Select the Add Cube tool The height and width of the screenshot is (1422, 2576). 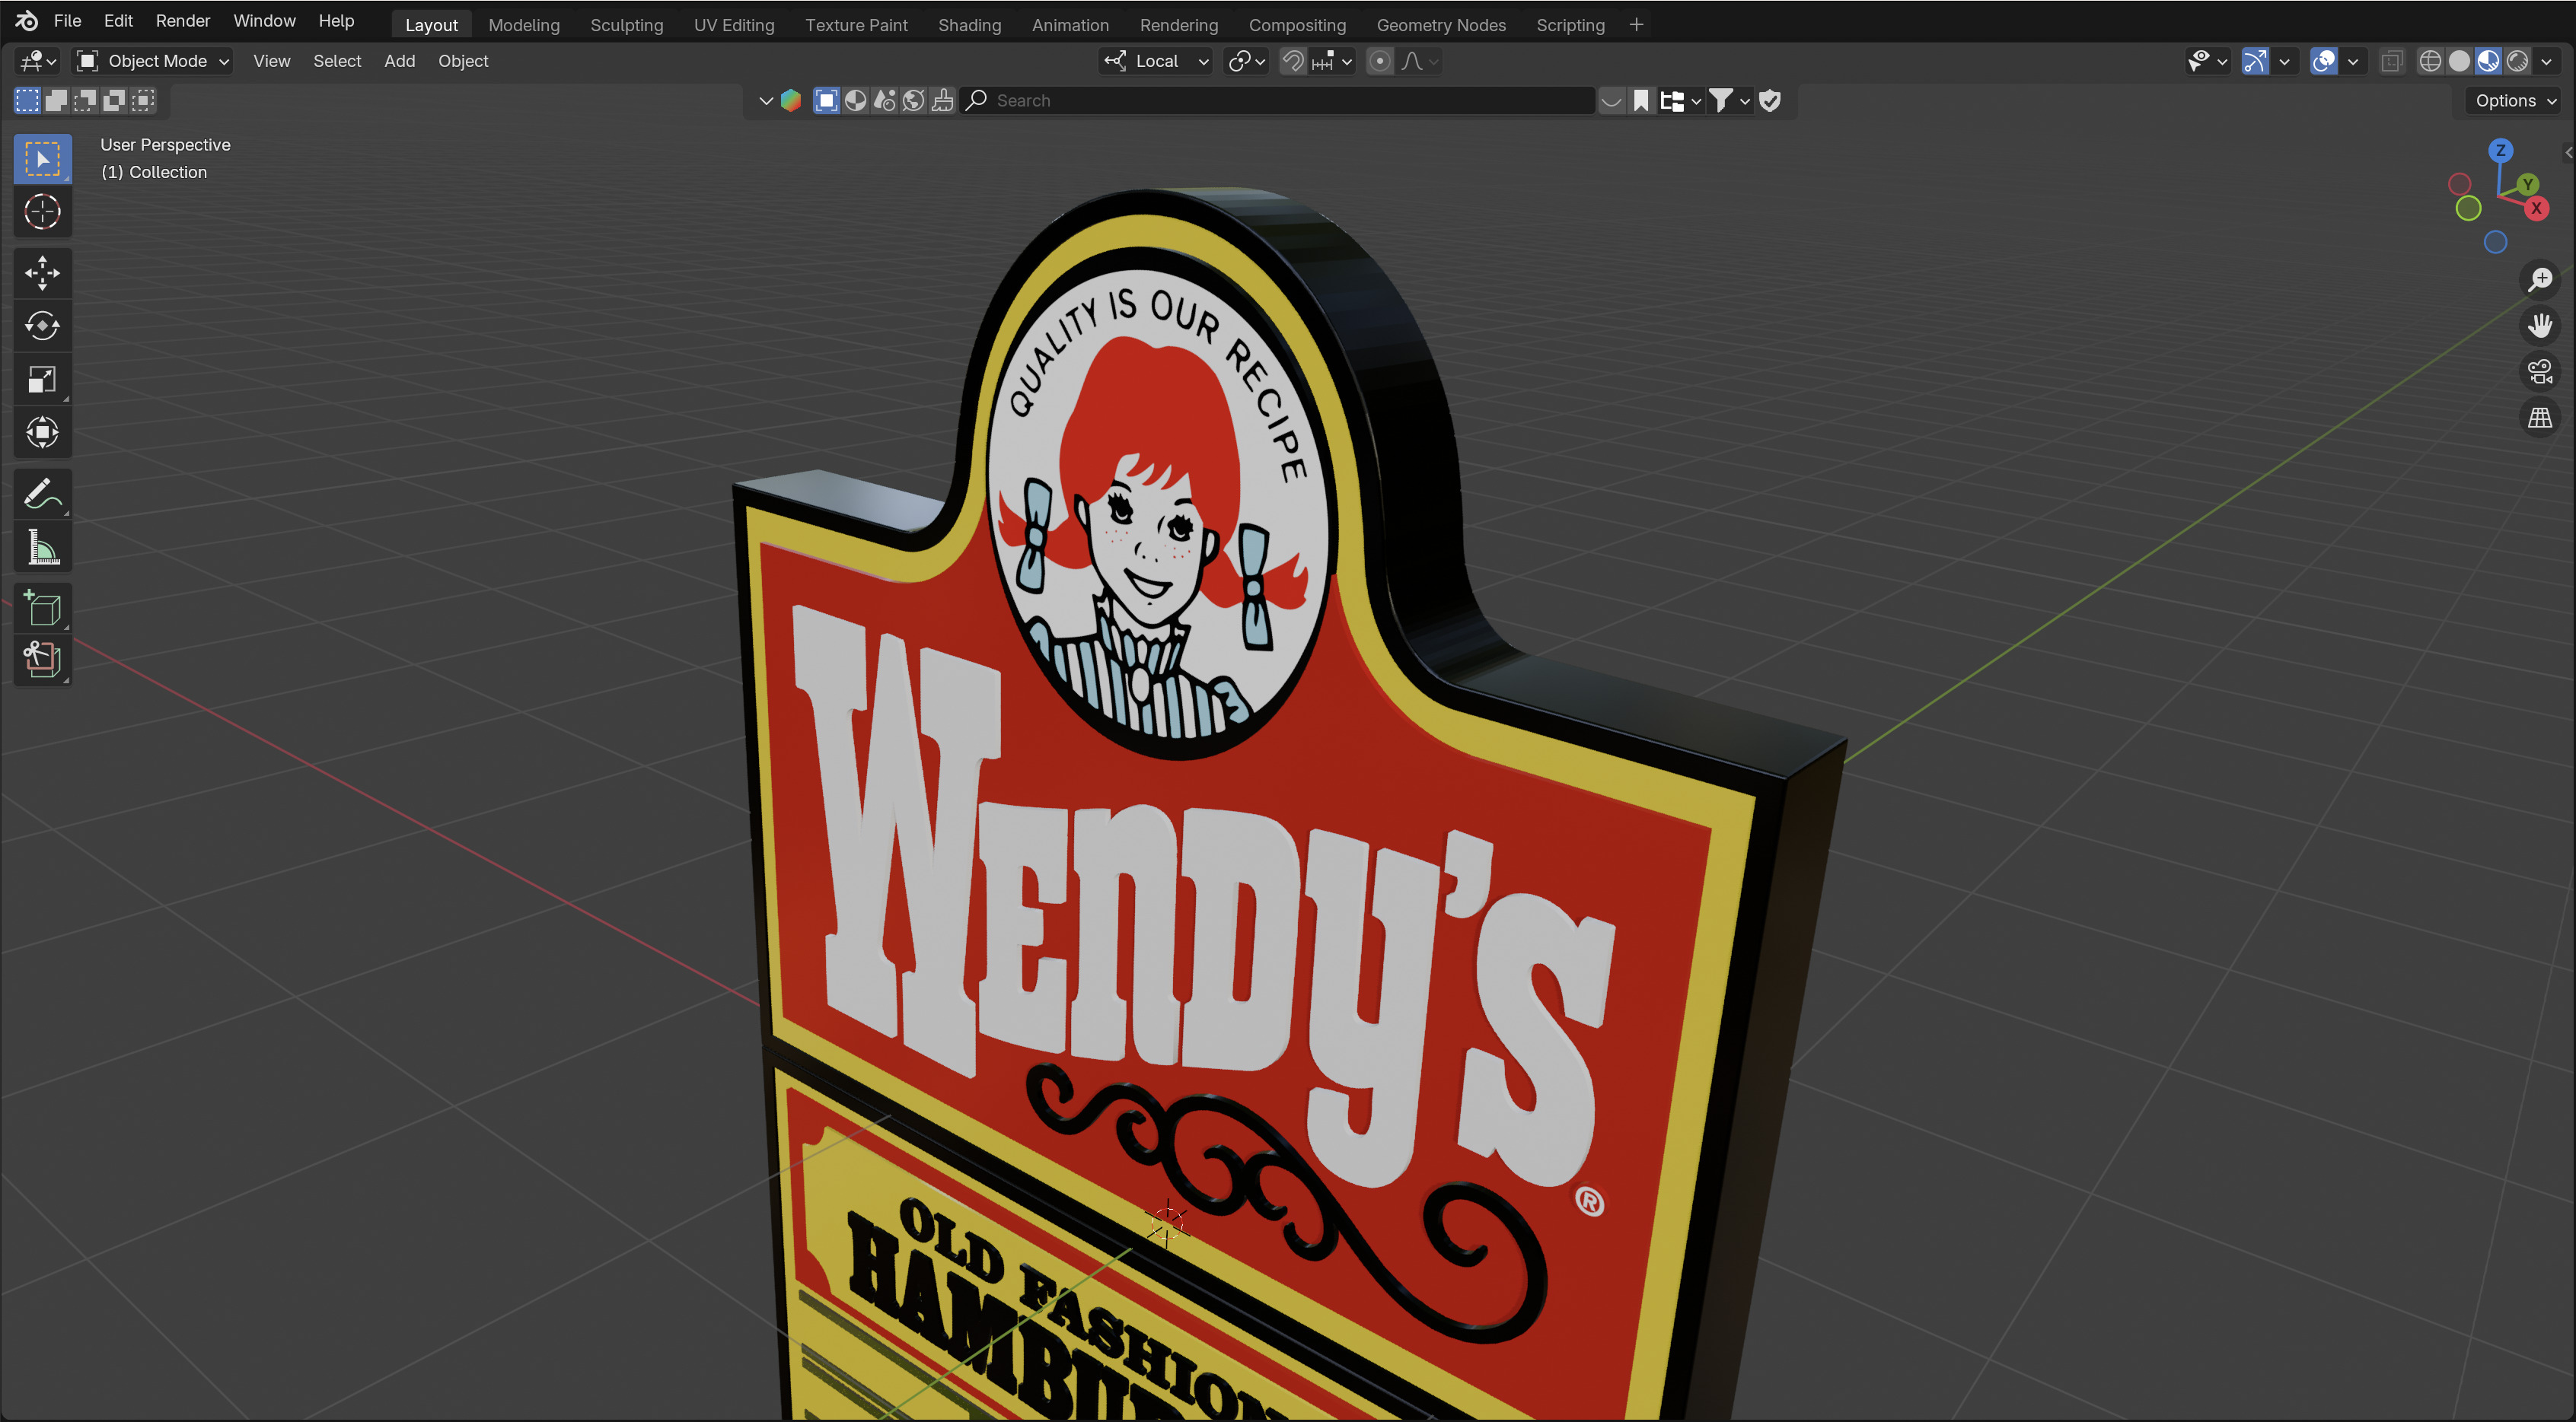point(42,608)
